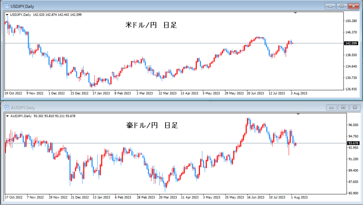Click the USDJPY chart shift triangle marker
This screenshot has width=363, height=205.
295,13
